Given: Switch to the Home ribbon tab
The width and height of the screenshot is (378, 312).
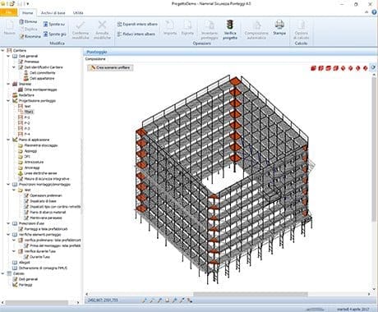Looking at the screenshot, I should (x=28, y=13).
